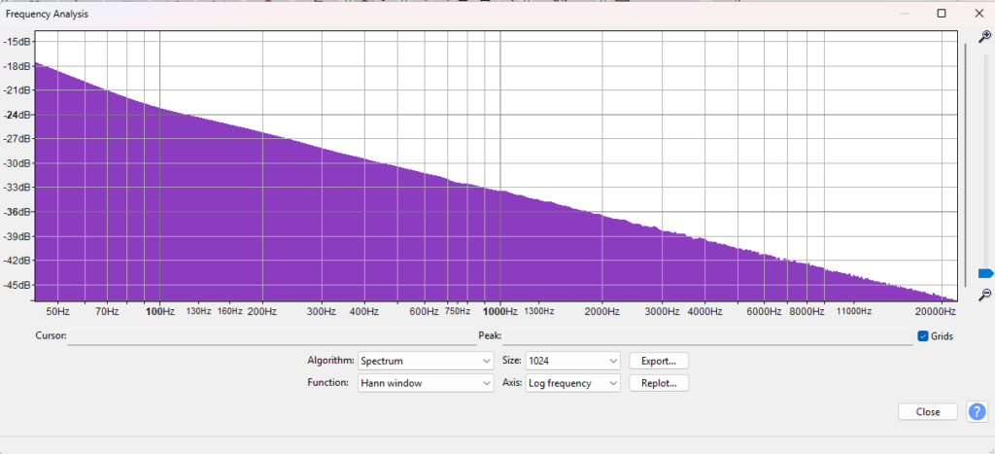Screen dimensions: 995x454
Task: Close the window with the X icon
Action: coord(978,14)
